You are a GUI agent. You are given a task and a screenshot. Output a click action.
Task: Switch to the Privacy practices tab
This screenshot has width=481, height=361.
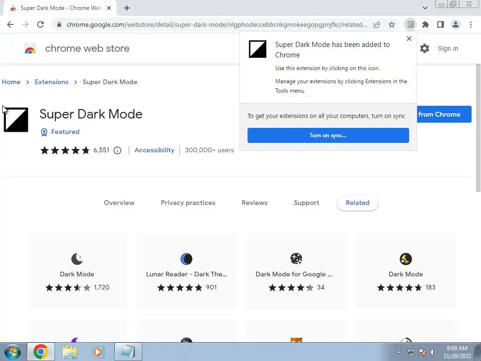188,203
